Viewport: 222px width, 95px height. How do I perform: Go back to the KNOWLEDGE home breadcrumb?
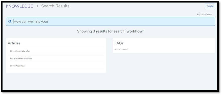(x=19, y=6)
